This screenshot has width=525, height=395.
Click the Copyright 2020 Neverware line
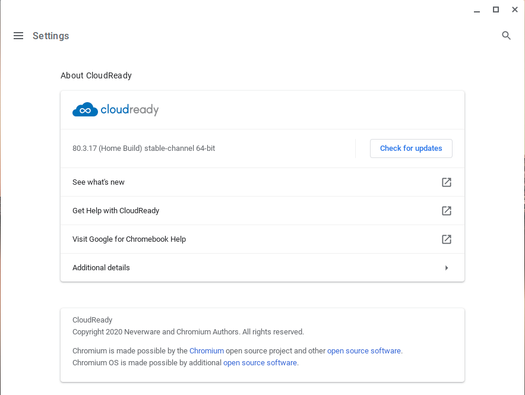pyautogui.click(x=188, y=331)
